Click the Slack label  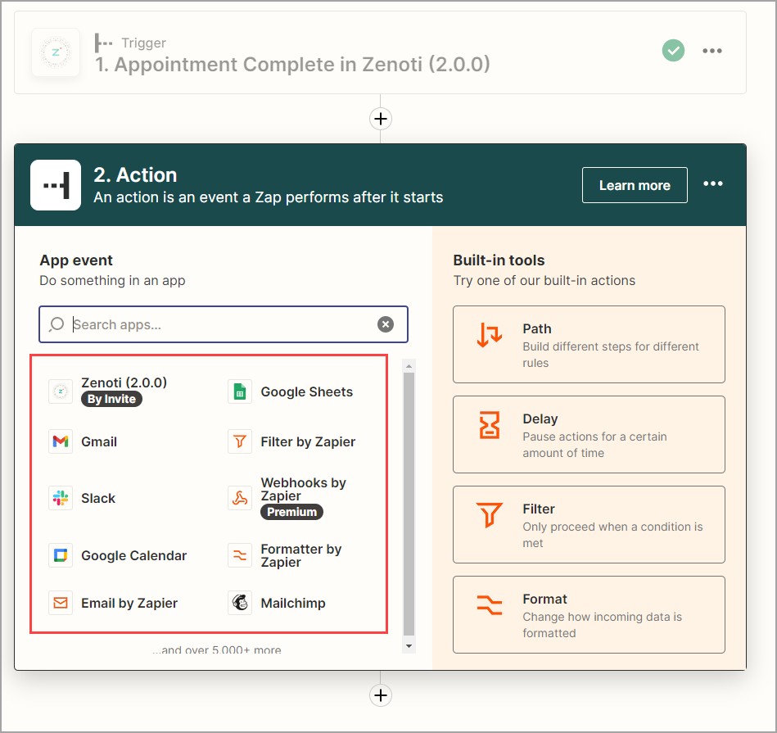click(x=98, y=498)
